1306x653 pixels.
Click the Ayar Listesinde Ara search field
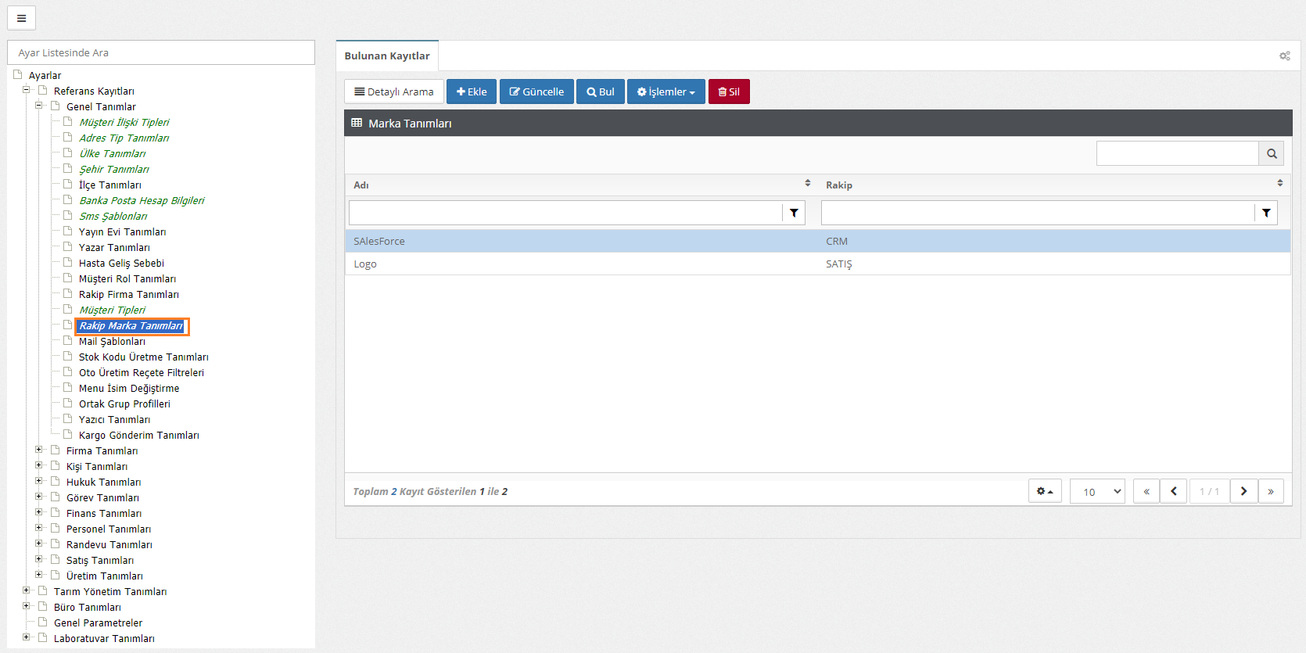pos(161,52)
